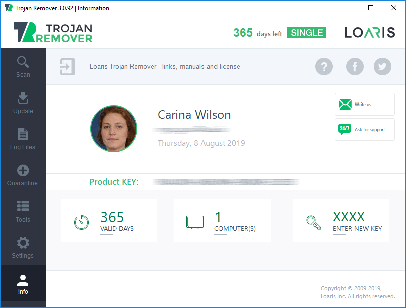Click the 'links, manuals and license' heading

165,67
